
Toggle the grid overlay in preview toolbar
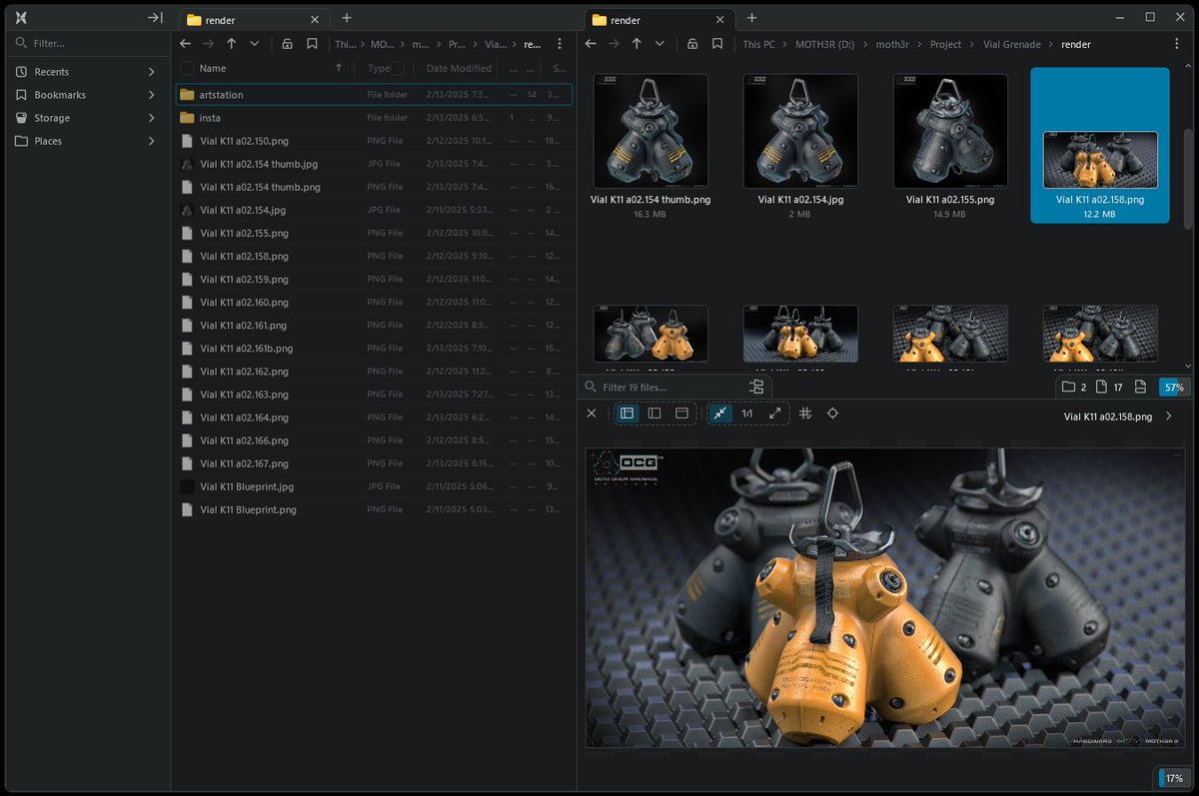[805, 412]
